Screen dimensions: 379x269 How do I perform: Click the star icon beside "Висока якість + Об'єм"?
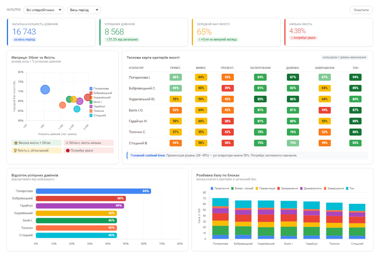[x=15, y=143]
